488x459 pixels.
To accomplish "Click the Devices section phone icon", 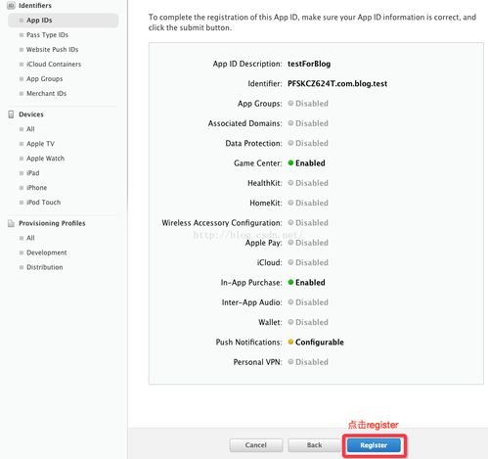I will point(11,115).
